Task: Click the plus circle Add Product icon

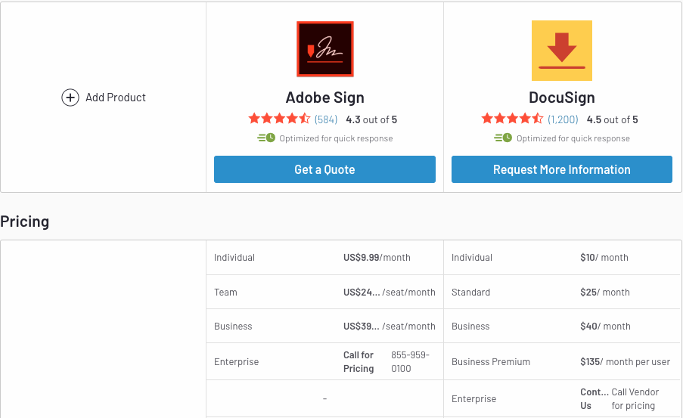Action: pyautogui.click(x=70, y=98)
